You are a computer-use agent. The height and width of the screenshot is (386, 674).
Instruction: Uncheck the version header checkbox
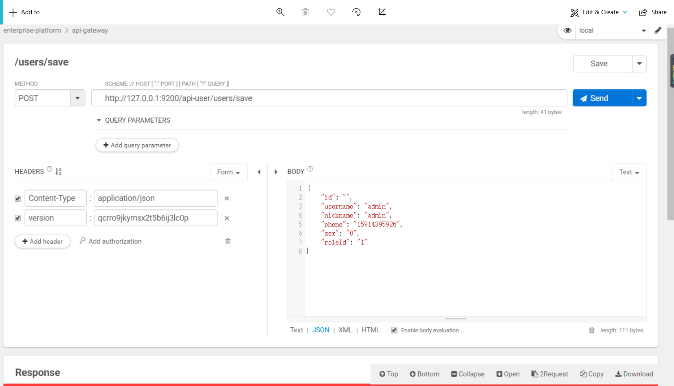[18, 218]
